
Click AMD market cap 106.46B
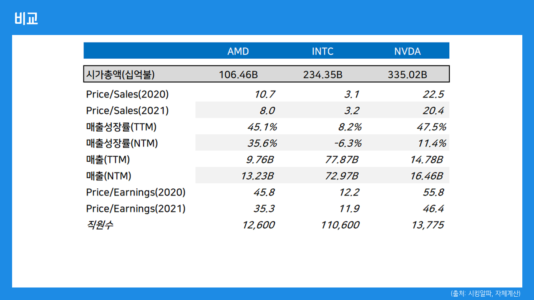(238, 75)
